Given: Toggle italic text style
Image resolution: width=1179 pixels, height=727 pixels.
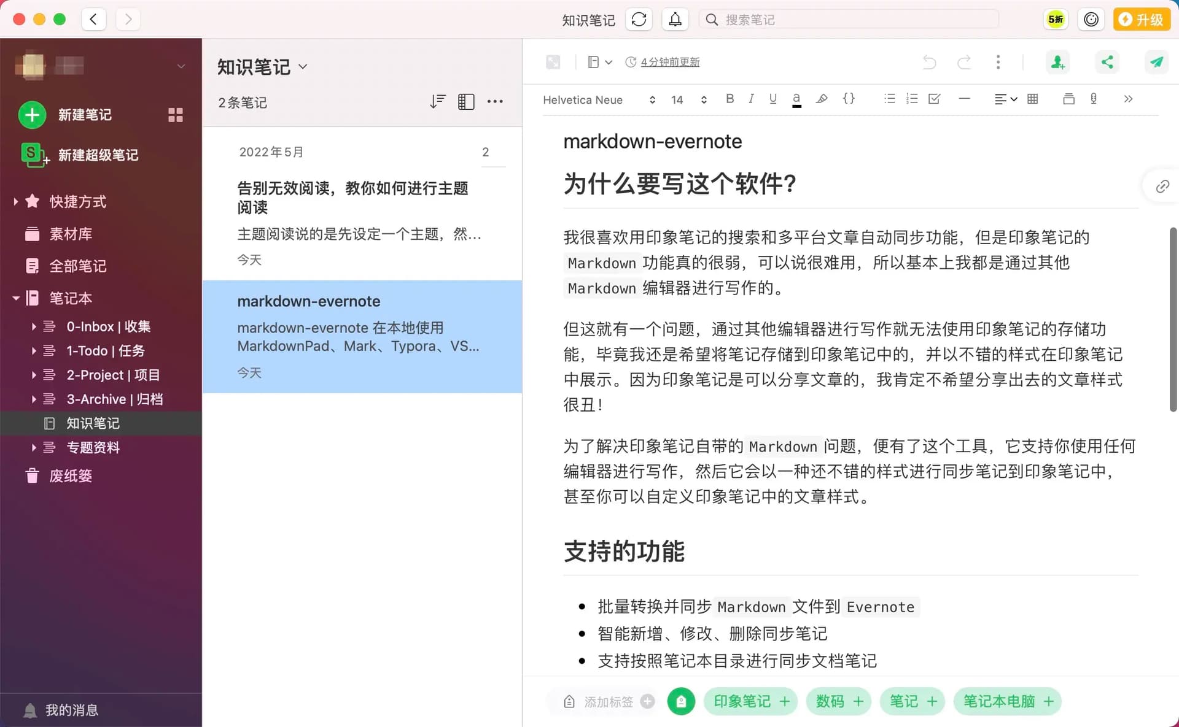Looking at the screenshot, I should click(751, 99).
